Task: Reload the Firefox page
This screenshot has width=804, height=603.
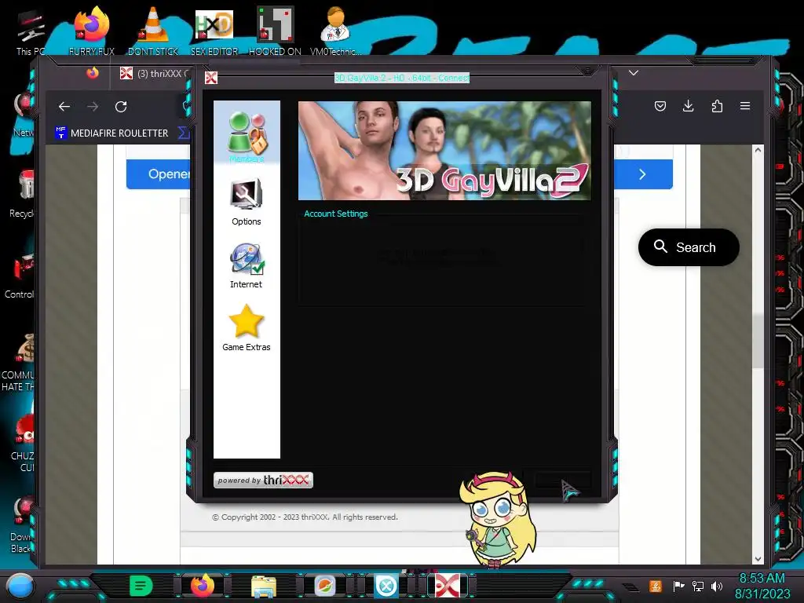Action: point(121,107)
